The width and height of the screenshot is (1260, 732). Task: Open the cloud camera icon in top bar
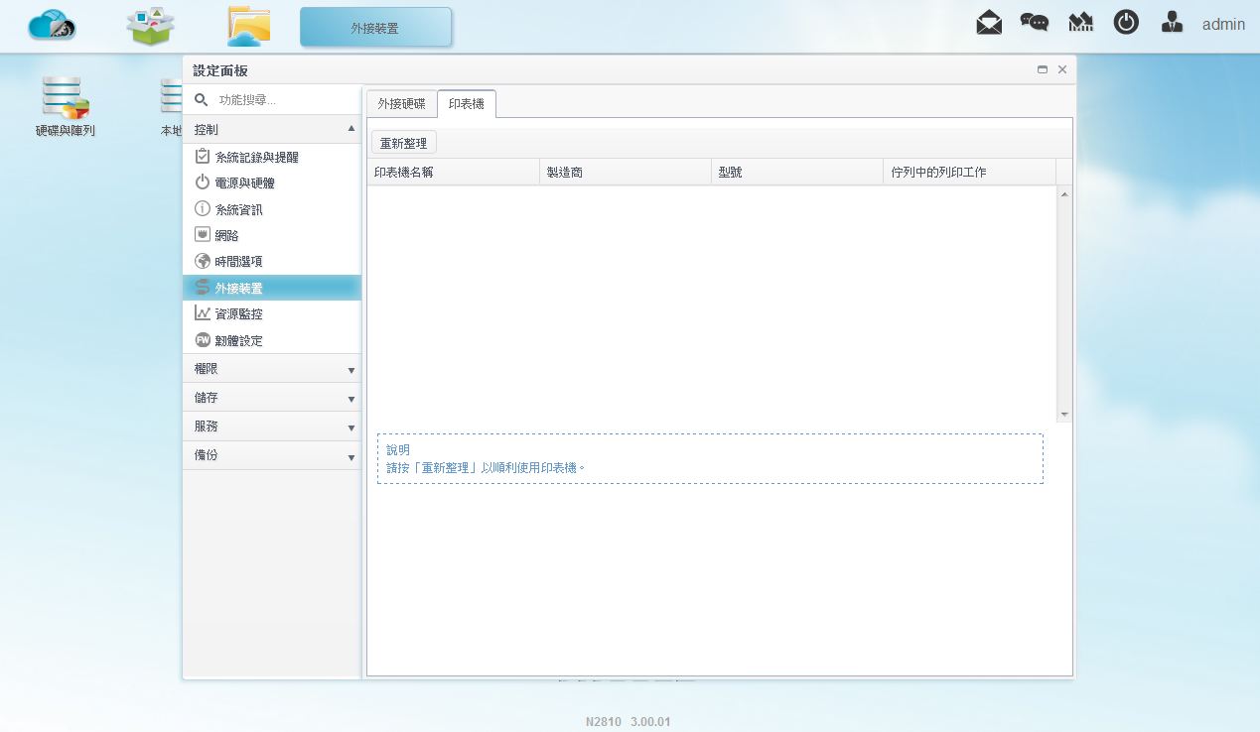(52, 25)
